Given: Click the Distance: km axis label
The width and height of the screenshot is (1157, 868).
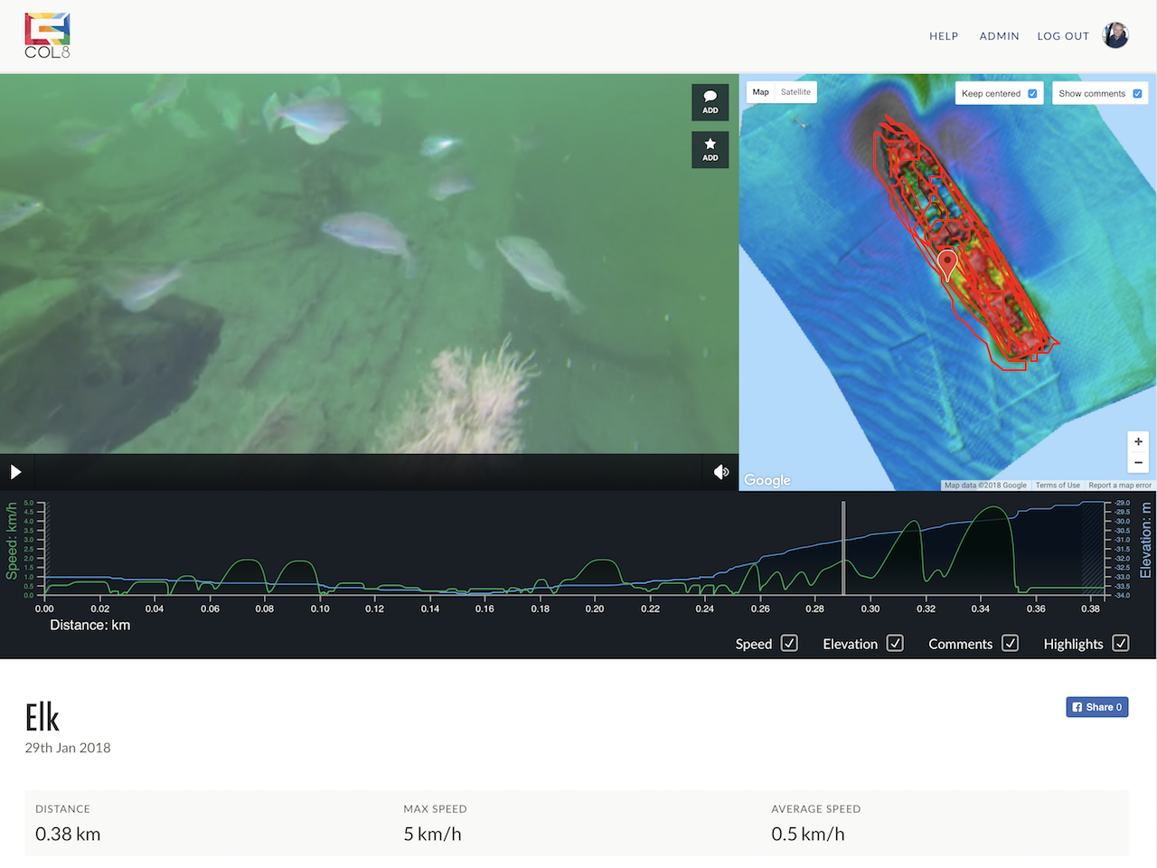Looking at the screenshot, I should (90, 625).
